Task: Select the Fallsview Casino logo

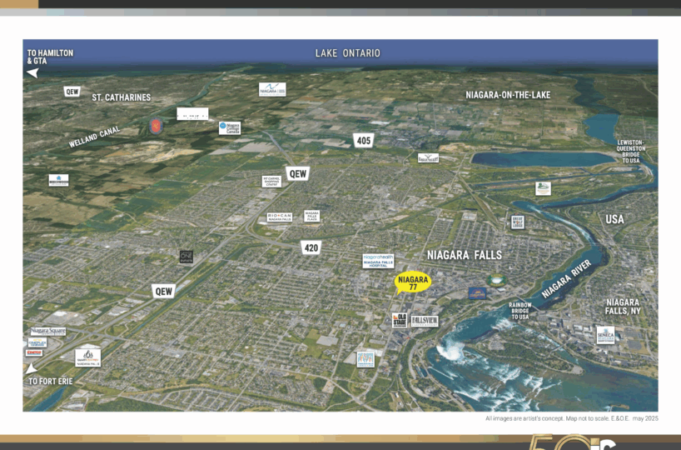Action: [x=425, y=321]
